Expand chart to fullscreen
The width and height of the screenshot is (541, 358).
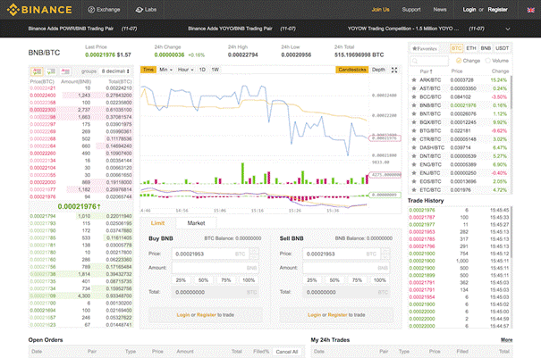394,70
